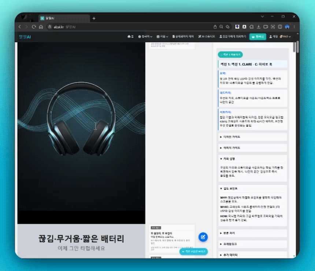Viewport: 315px width, 271px height.
Task: Click the blue floating edit pencil button
Action: click(203, 237)
